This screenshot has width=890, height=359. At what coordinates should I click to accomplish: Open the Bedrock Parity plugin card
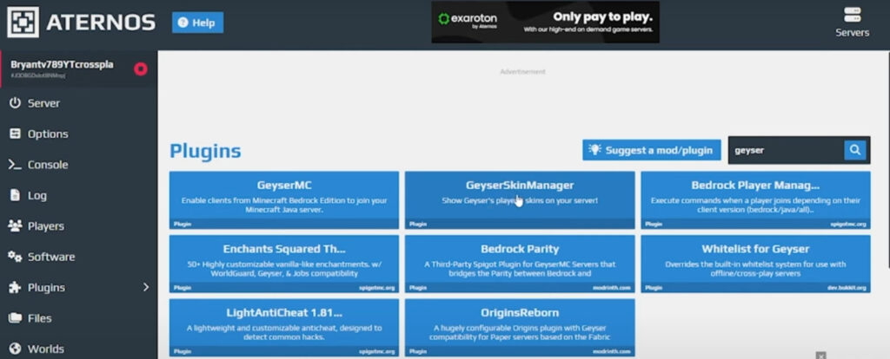point(520,264)
